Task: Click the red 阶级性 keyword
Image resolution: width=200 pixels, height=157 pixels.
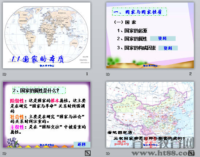Action: [17, 101]
